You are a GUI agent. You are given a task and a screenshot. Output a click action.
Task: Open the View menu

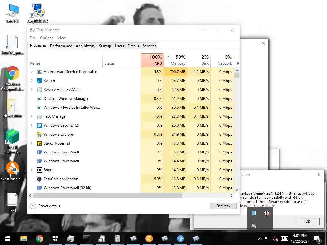pos(62,38)
